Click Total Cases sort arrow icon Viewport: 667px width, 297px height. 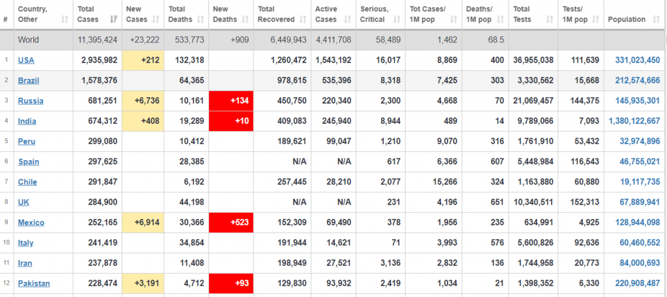pyautogui.click(x=113, y=19)
